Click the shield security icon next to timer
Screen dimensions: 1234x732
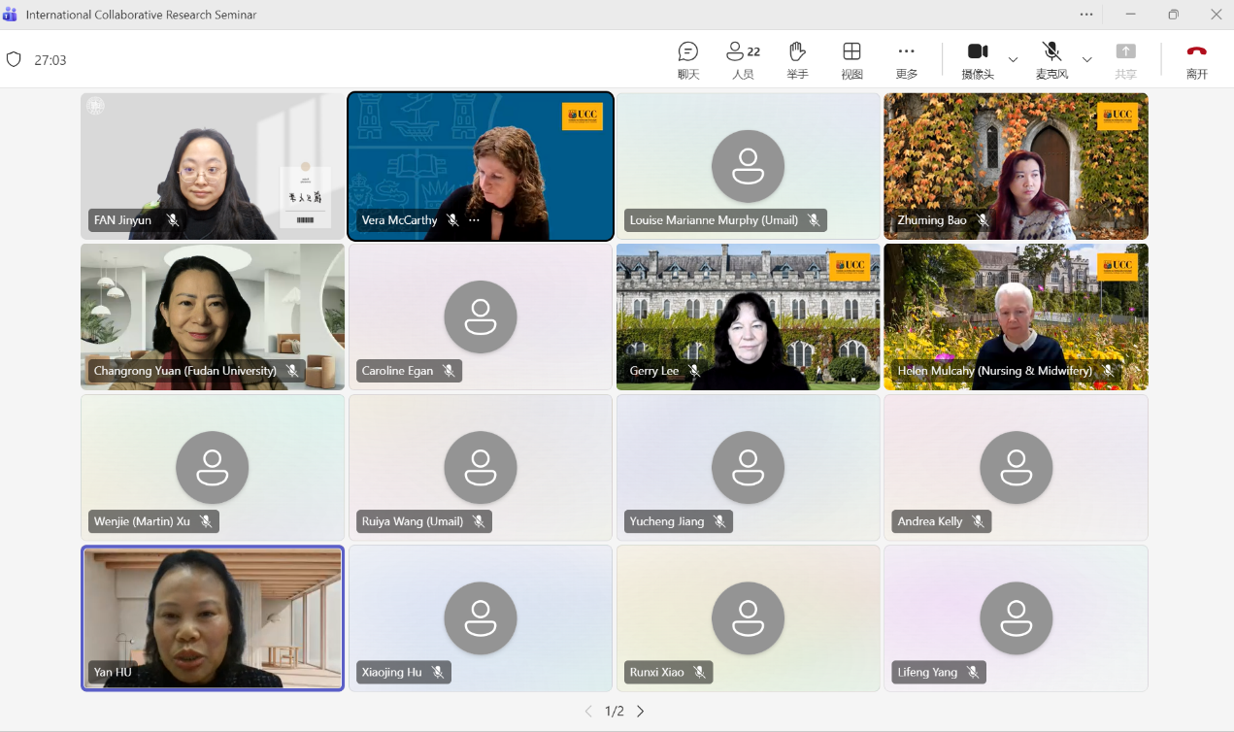coord(14,59)
